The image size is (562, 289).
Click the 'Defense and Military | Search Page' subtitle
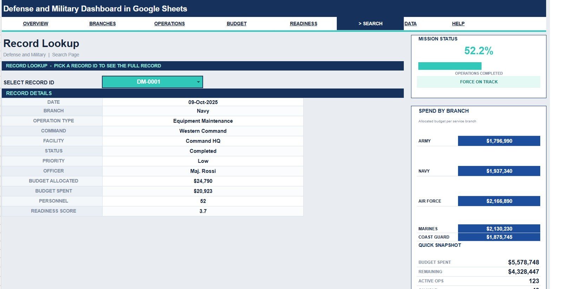tap(41, 55)
